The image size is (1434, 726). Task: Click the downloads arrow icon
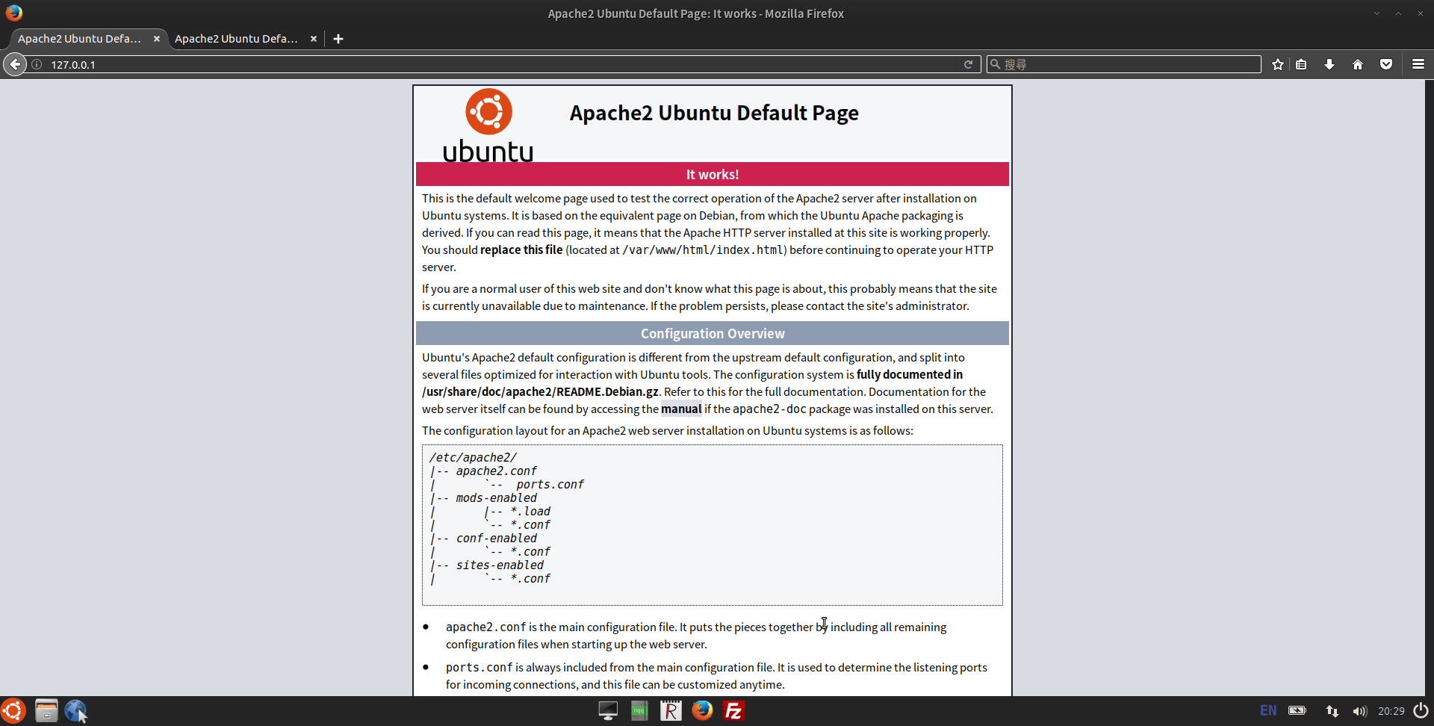(1329, 64)
